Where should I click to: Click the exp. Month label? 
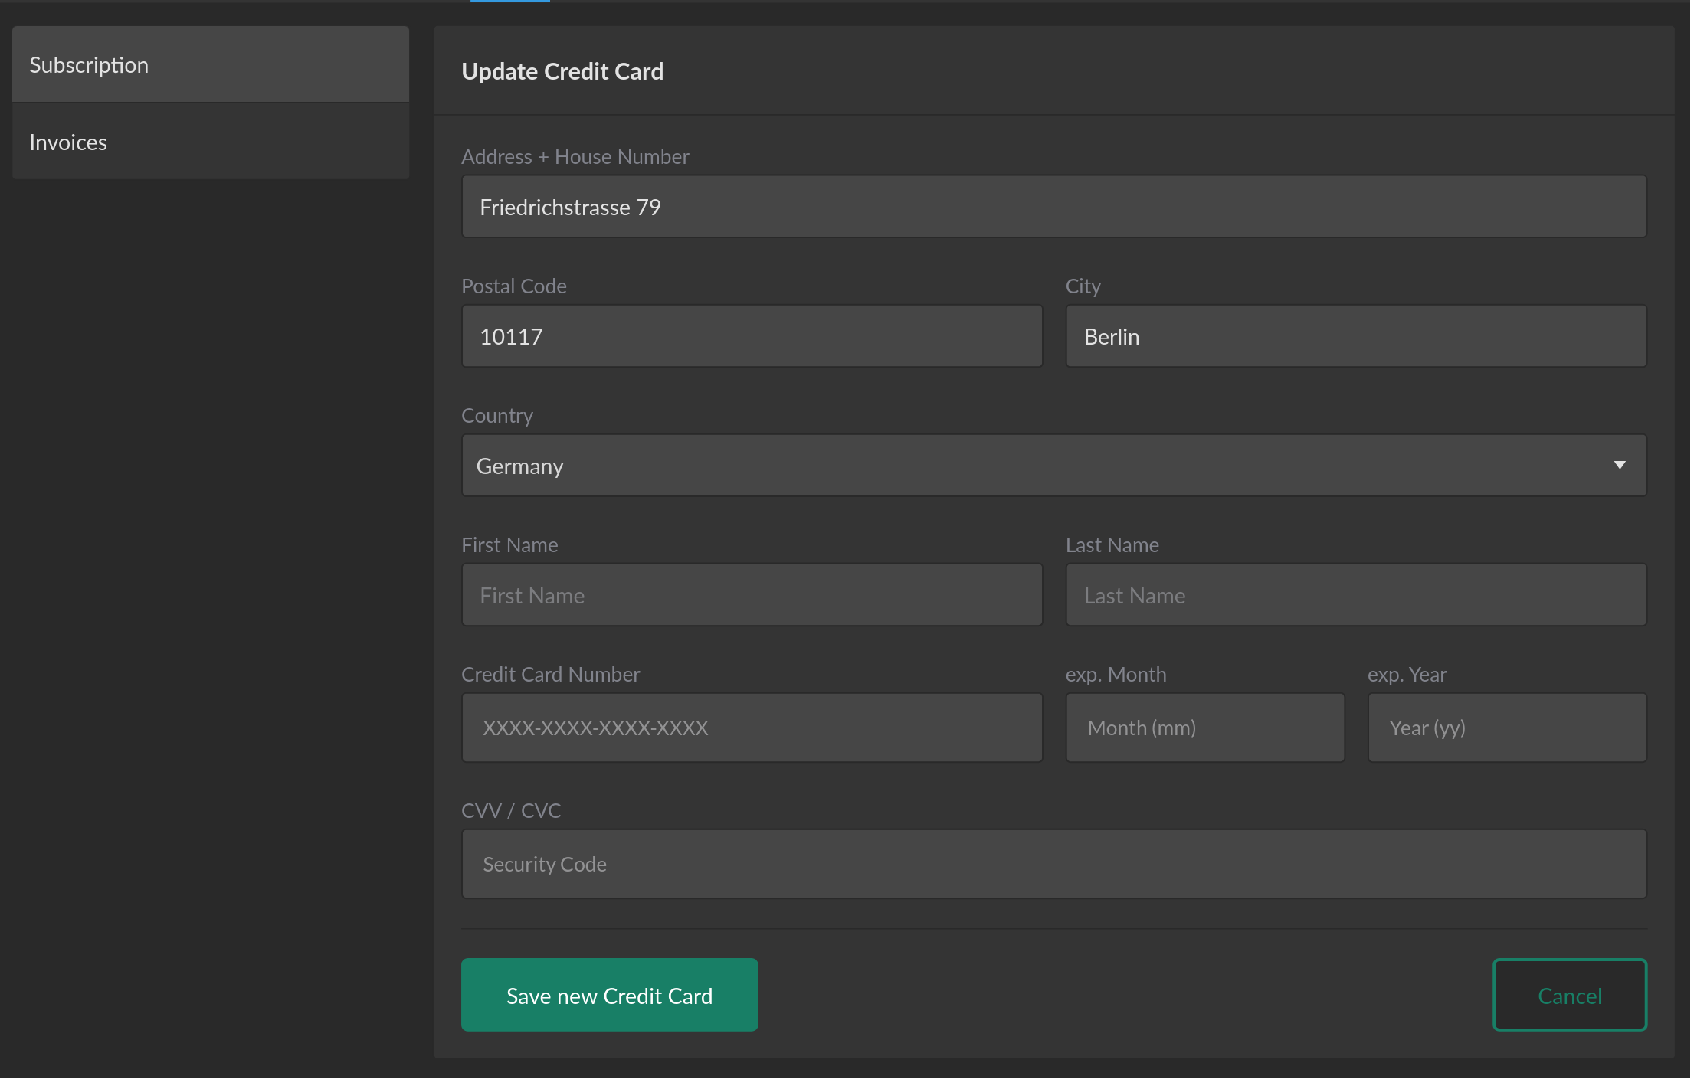click(1116, 675)
